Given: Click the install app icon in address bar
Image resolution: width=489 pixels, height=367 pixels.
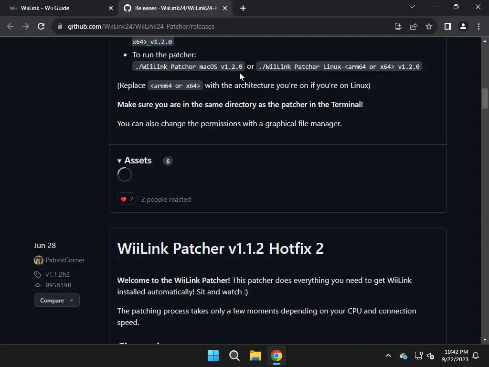Looking at the screenshot, I should click(x=398, y=27).
